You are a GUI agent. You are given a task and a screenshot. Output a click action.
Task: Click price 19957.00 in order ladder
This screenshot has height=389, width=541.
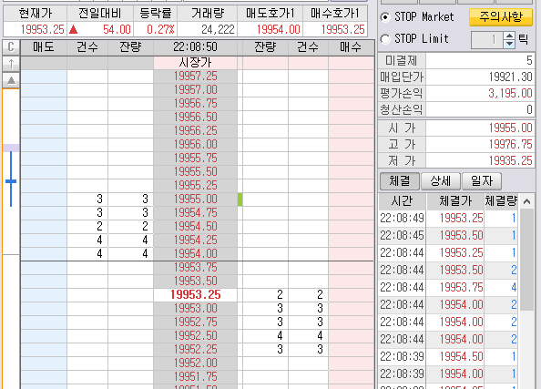pos(195,90)
